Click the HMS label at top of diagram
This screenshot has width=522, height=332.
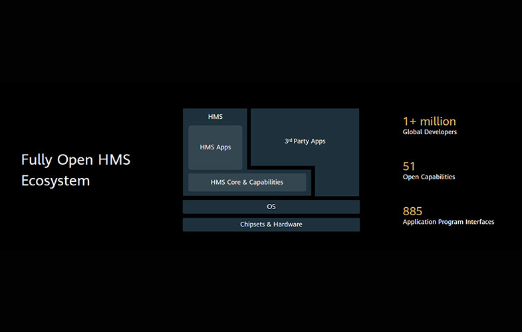coord(215,117)
